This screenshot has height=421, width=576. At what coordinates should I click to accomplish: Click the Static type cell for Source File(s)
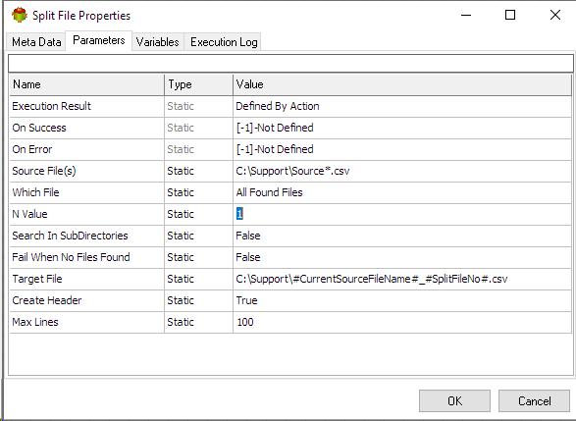click(x=199, y=171)
